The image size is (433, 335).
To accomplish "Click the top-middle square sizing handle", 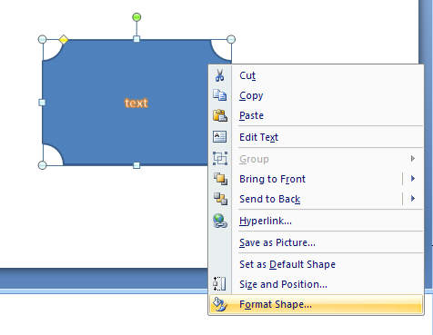I will coord(136,39).
